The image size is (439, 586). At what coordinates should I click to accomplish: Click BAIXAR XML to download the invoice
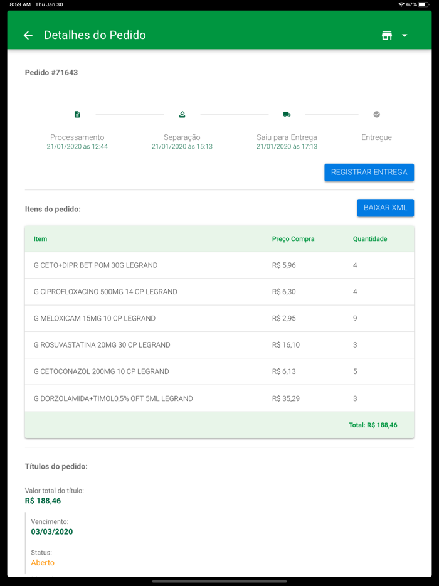tap(385, 207)
